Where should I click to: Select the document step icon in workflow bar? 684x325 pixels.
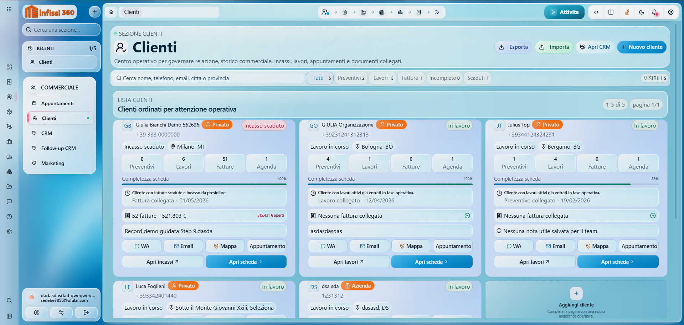(345, 12)
